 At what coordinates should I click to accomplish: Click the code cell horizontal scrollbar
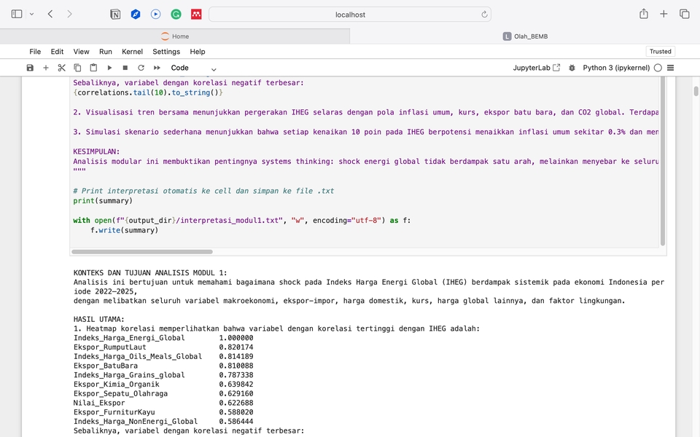click(142, 252)
